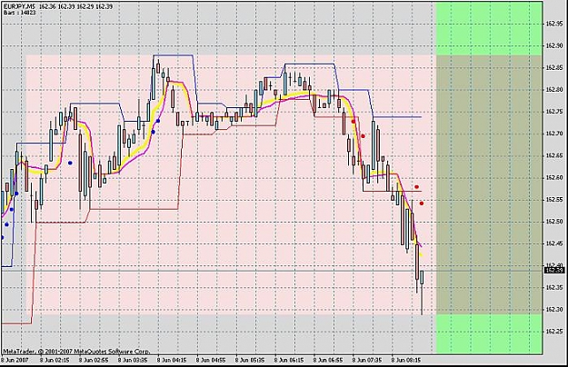Viewport: 568px width, 367px height.
Task: Click the '8 Jun 02:15' time label
Action: 55,360
